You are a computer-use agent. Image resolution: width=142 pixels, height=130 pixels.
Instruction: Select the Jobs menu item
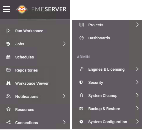pyautogui.click(x=20, y=44)
